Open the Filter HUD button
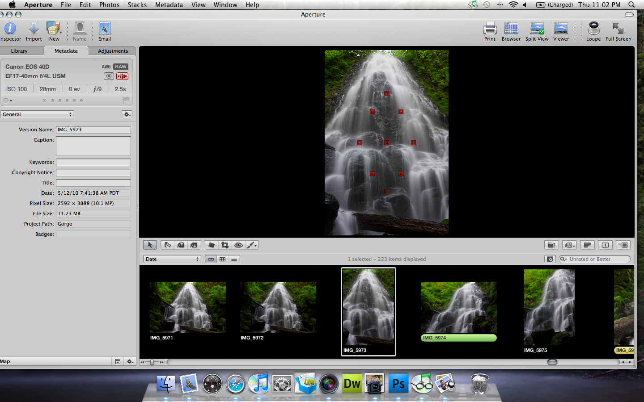This screenshot has width=644, height=402. tap(550, 259)
